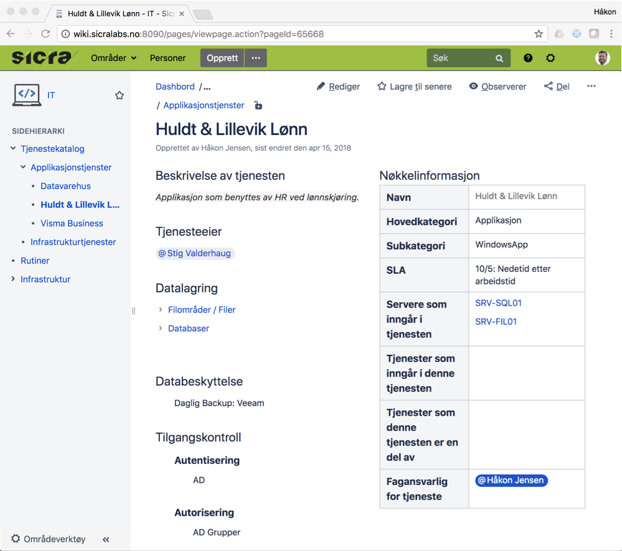The height and width of the screenshot is (551, 622).
Task: Expand the Infrastruktur tree node
Action: [13, 279]
